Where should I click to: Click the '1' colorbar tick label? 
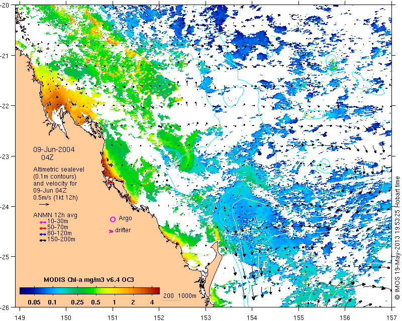tap(115, 302)
